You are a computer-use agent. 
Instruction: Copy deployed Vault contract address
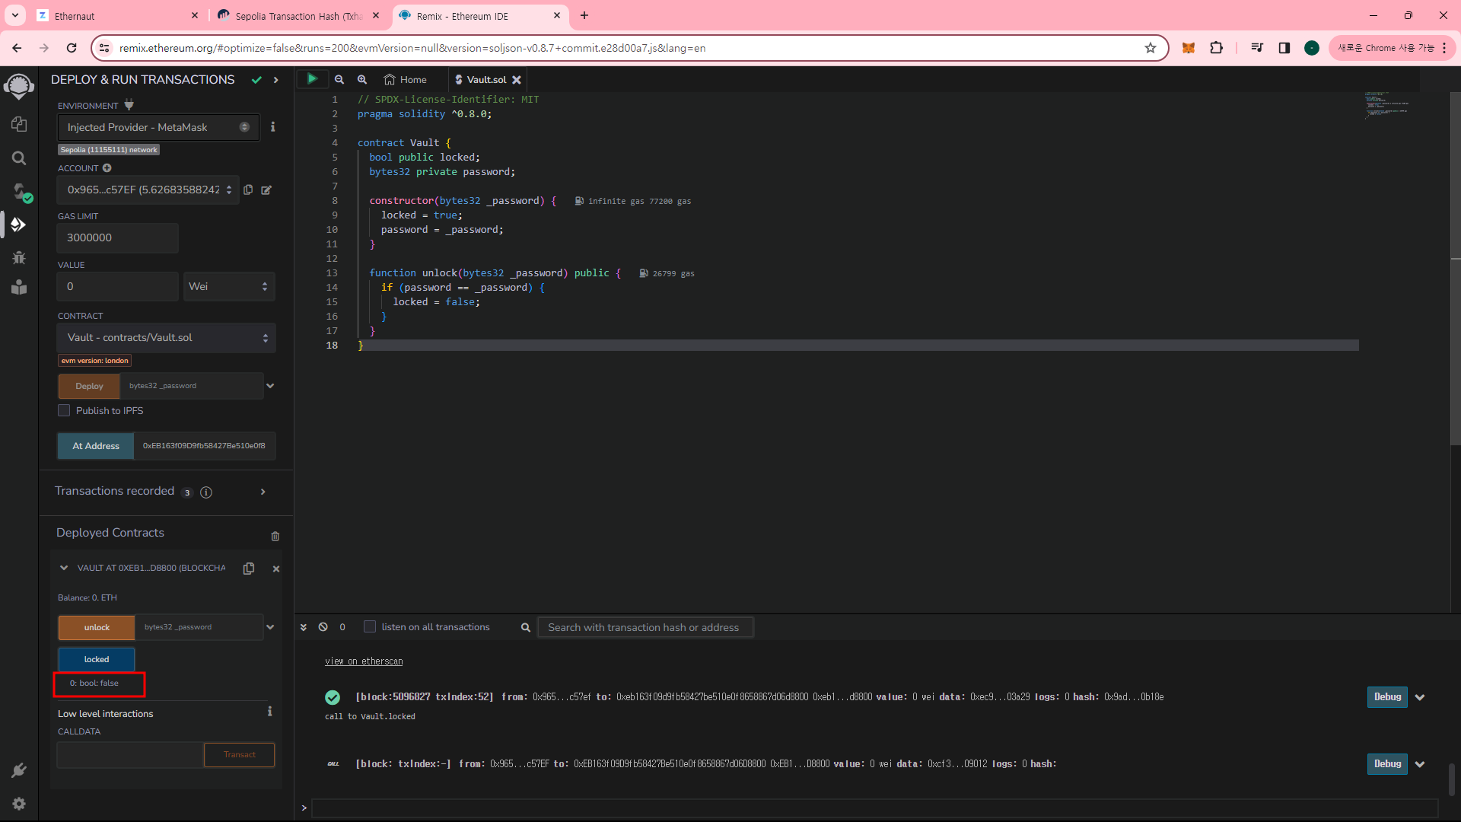point(249,569)
